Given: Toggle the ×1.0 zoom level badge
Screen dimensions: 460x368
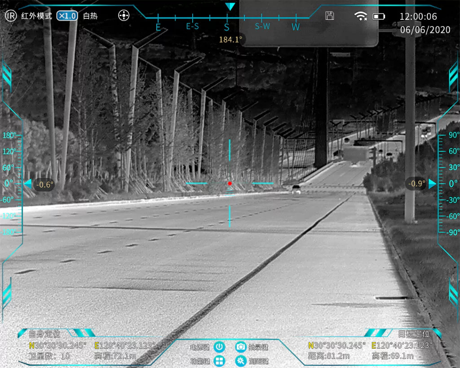Looking at the screenshot, I should [67, 16].
